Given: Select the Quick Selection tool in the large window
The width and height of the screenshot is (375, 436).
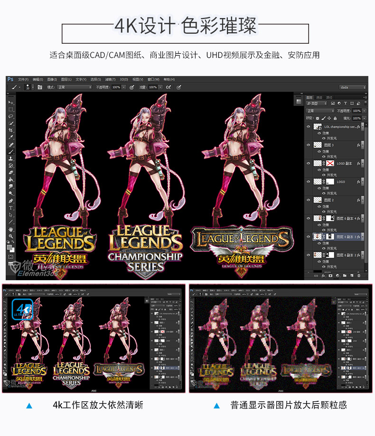Looking at the screenshot, I should tap(11, 123).
